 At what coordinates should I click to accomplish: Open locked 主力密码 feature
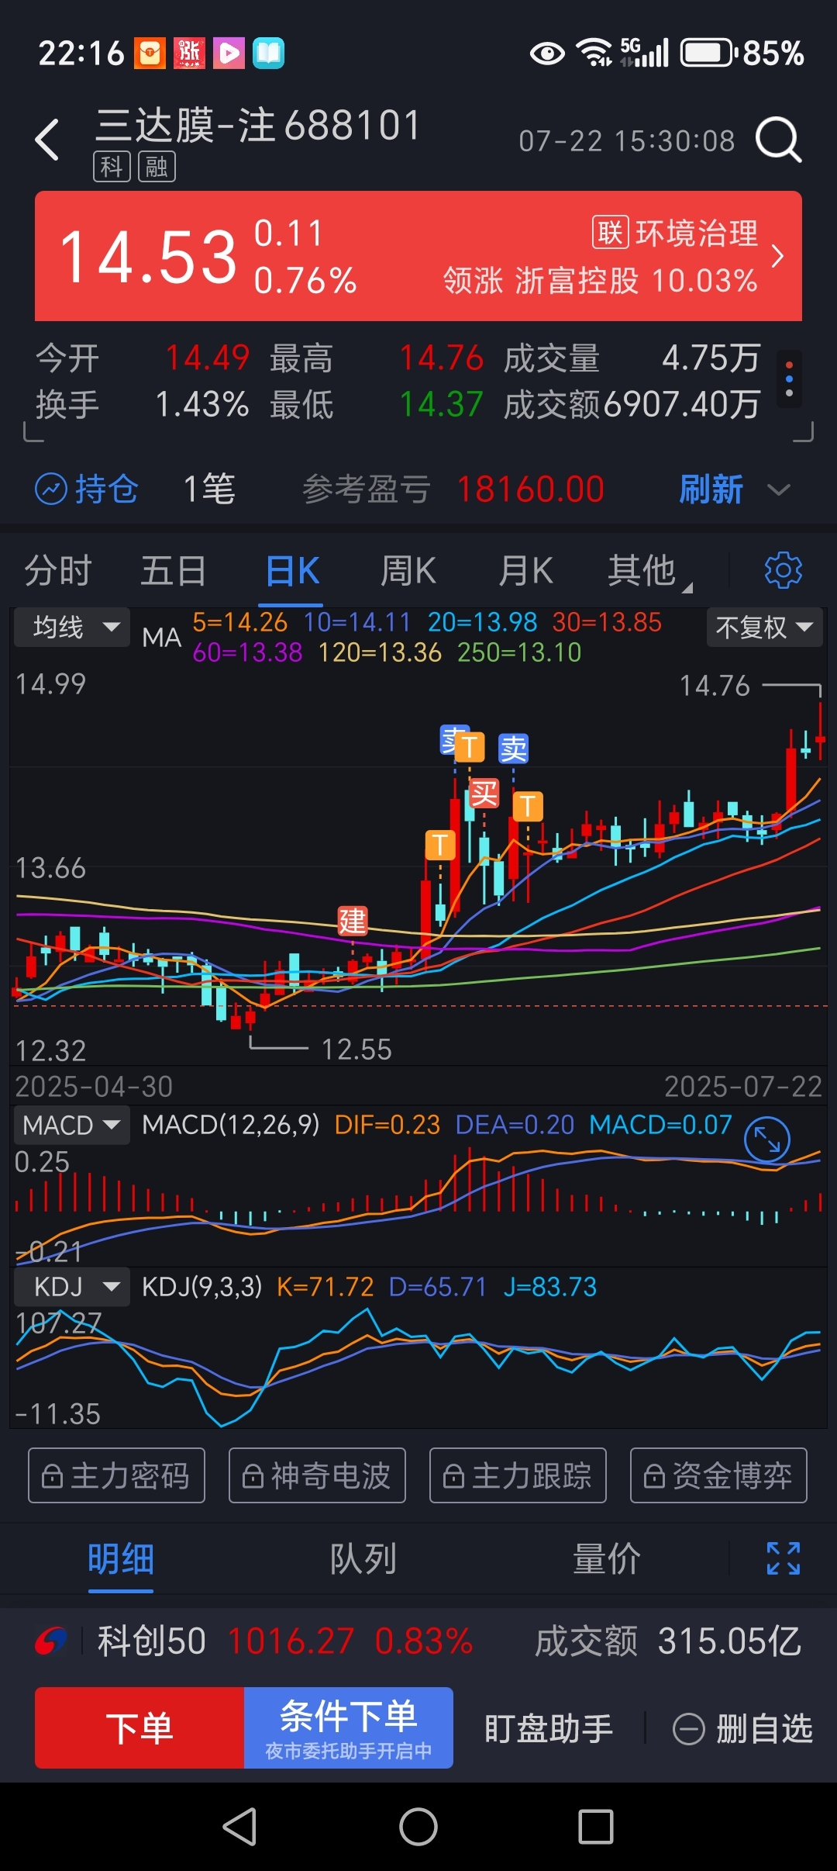coord(116,1475)
